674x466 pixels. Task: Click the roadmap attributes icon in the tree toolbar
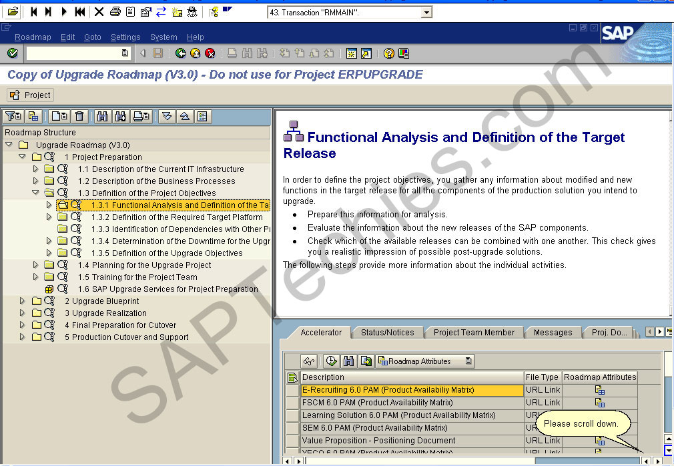pyautogui.click(x=33, y=116)
